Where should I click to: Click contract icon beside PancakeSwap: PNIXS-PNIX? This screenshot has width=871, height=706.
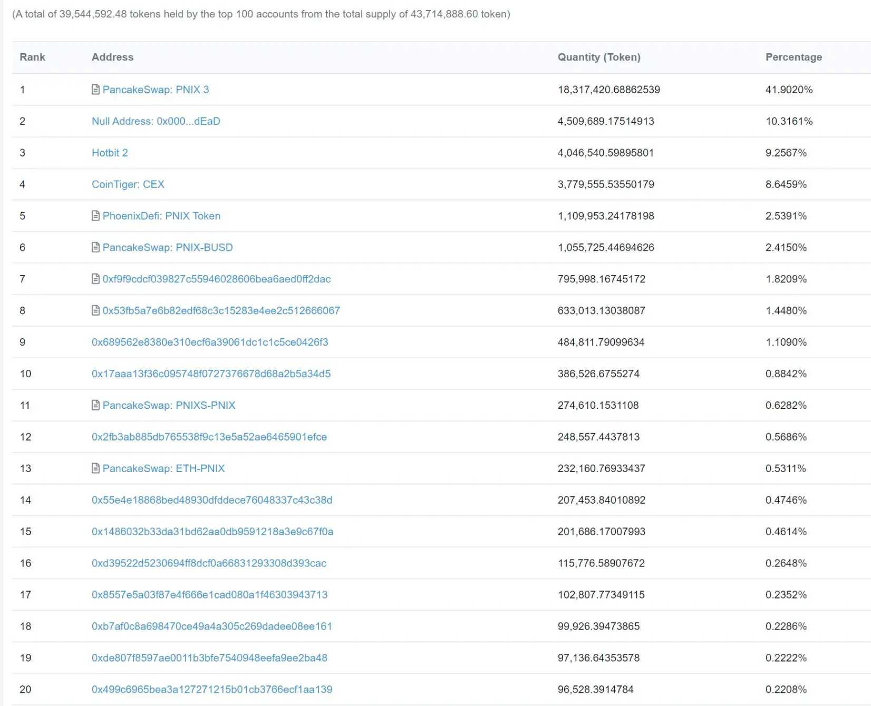click(x=95, y=406)
